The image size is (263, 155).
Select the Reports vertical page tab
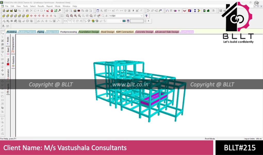tap(8, 88)
